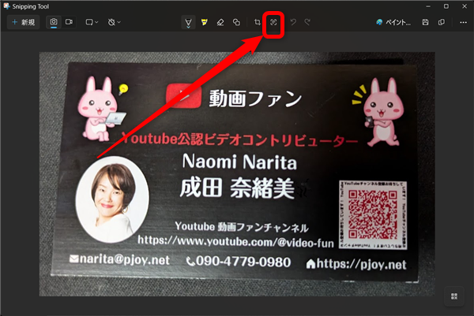Open the delay timer dropdown
Screen dimensions: 474x316
[x=115, y=22]
